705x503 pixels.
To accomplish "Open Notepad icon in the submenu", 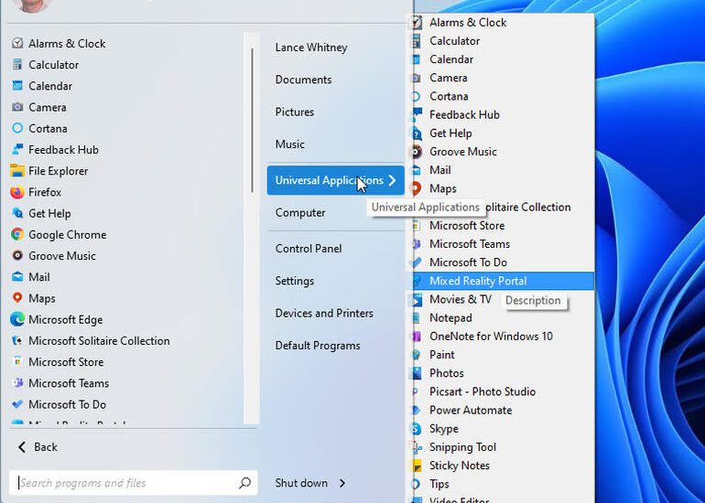I will (417, 317).
